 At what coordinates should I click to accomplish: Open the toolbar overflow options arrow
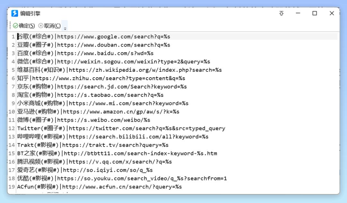65,28
